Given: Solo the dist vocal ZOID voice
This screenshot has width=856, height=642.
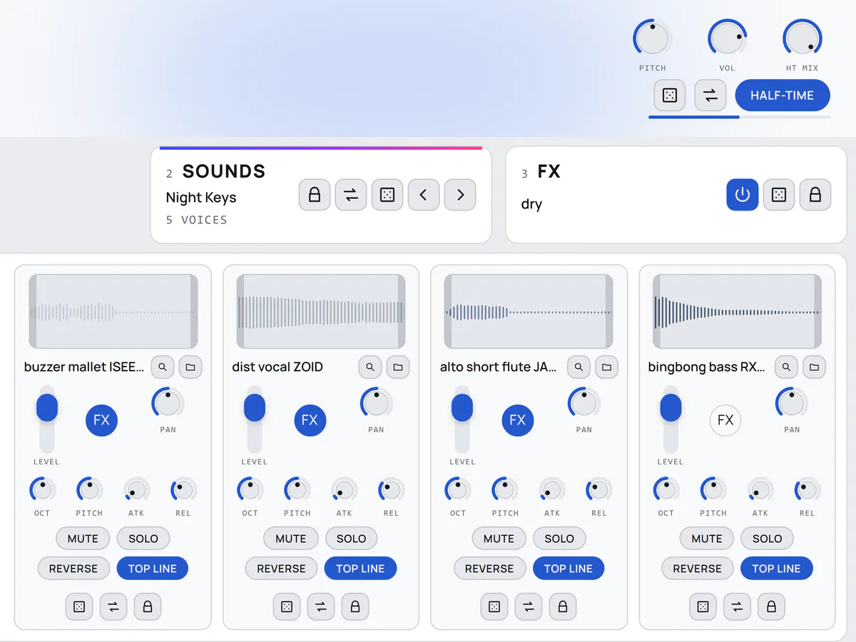Looking at the screenshot, I should pos(351,539).
